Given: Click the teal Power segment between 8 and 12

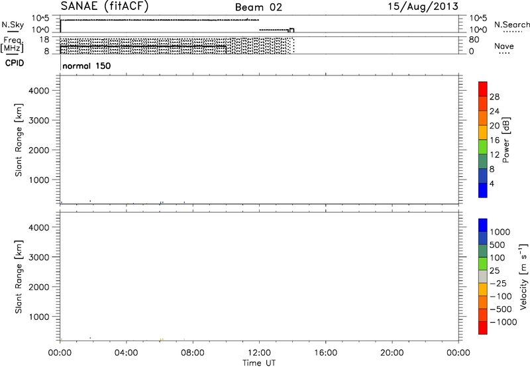Looking at the screenshot, I should [x=483, y=161].
